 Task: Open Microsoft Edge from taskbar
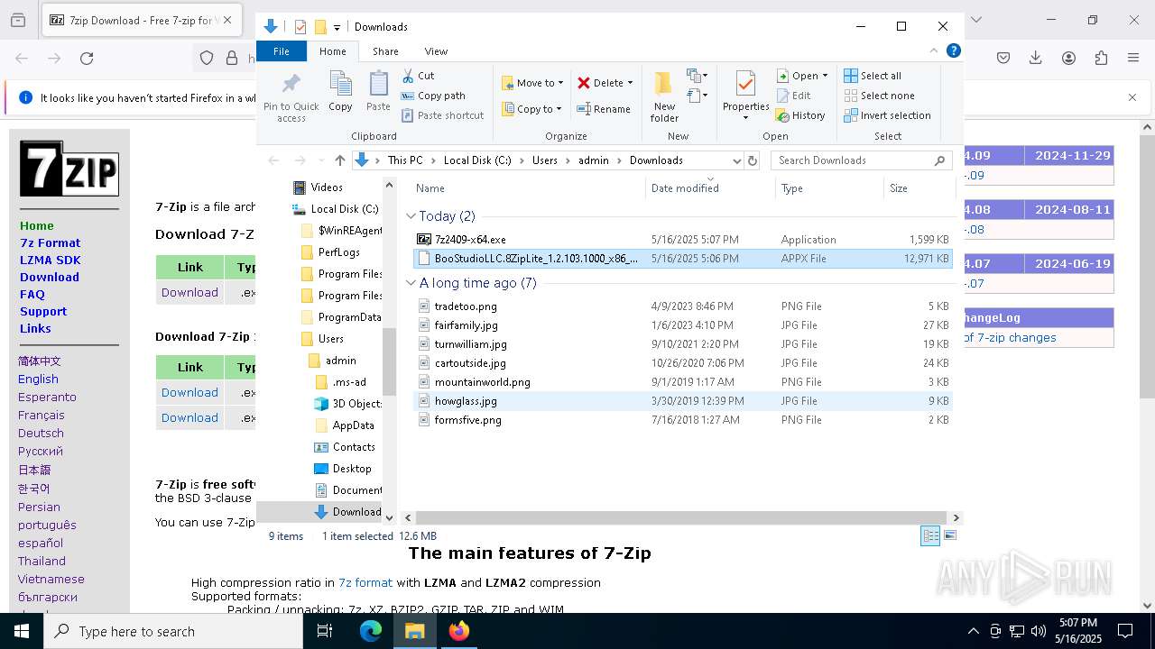click(371, 631)
